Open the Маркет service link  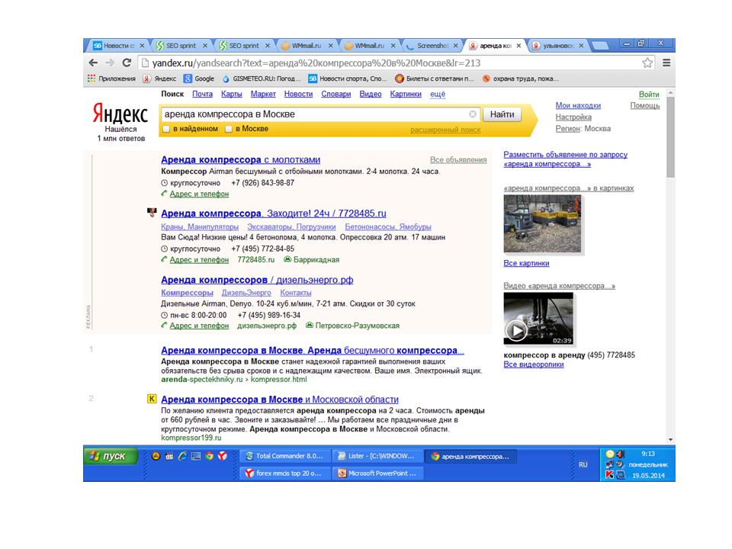263,94
